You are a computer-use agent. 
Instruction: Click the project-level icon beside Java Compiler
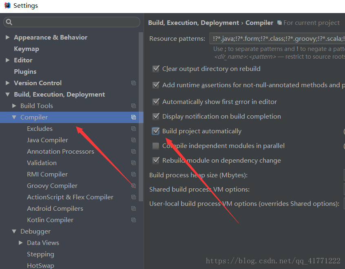(x=133, y=140)
